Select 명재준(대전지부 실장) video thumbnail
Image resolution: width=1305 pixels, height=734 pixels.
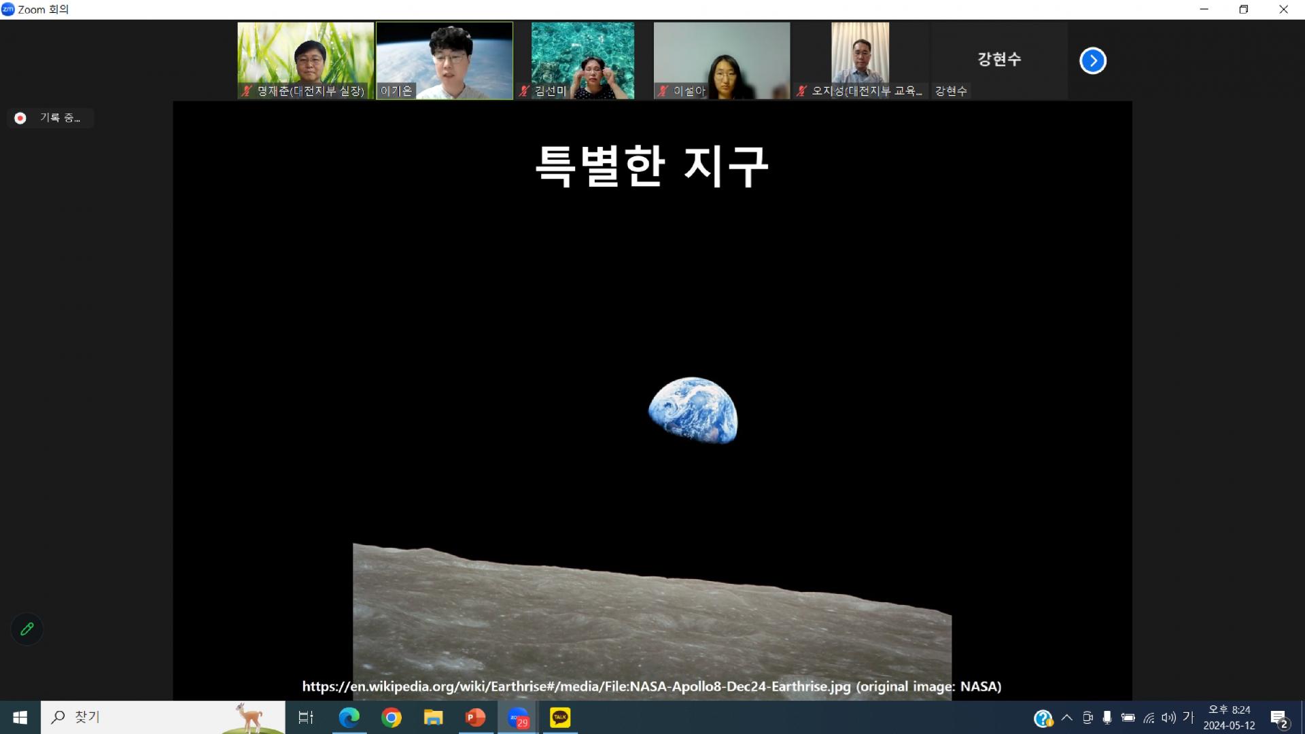point(306,60)
